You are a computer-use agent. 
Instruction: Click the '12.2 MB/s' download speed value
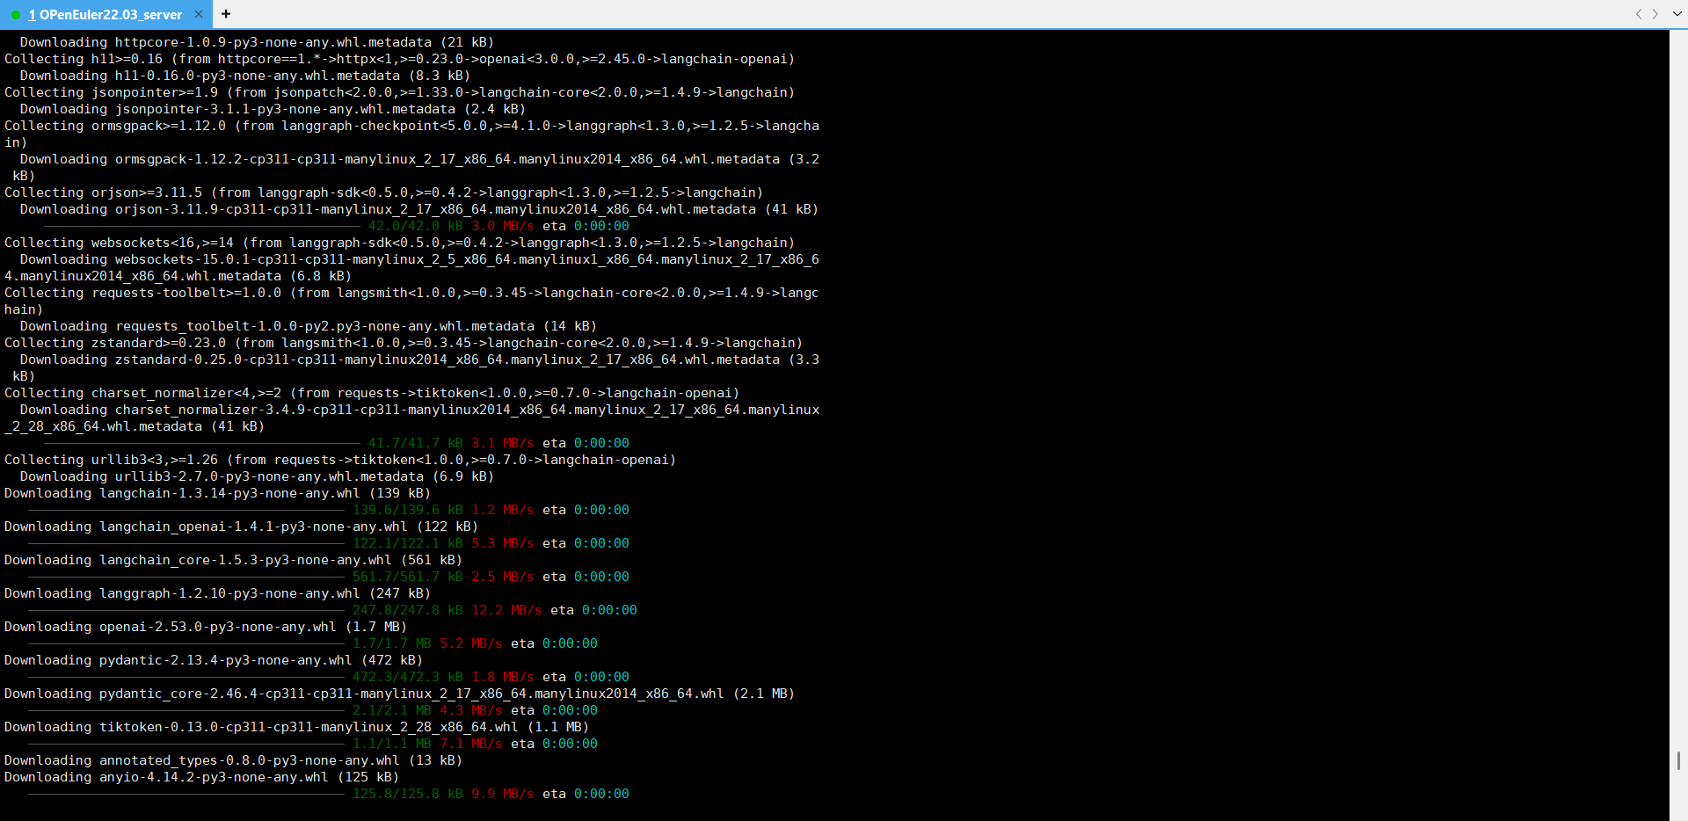click(x=506, y=610)
